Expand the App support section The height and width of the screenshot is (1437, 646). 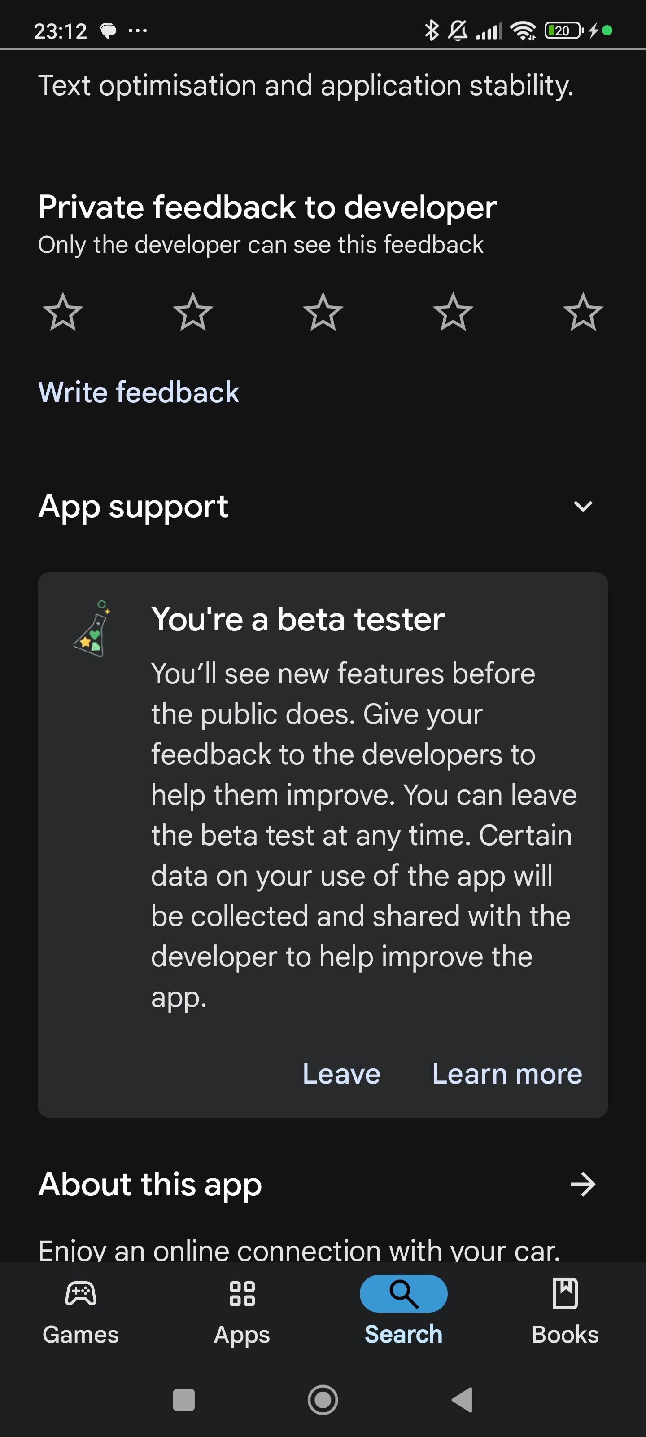[x=582, y=507]
